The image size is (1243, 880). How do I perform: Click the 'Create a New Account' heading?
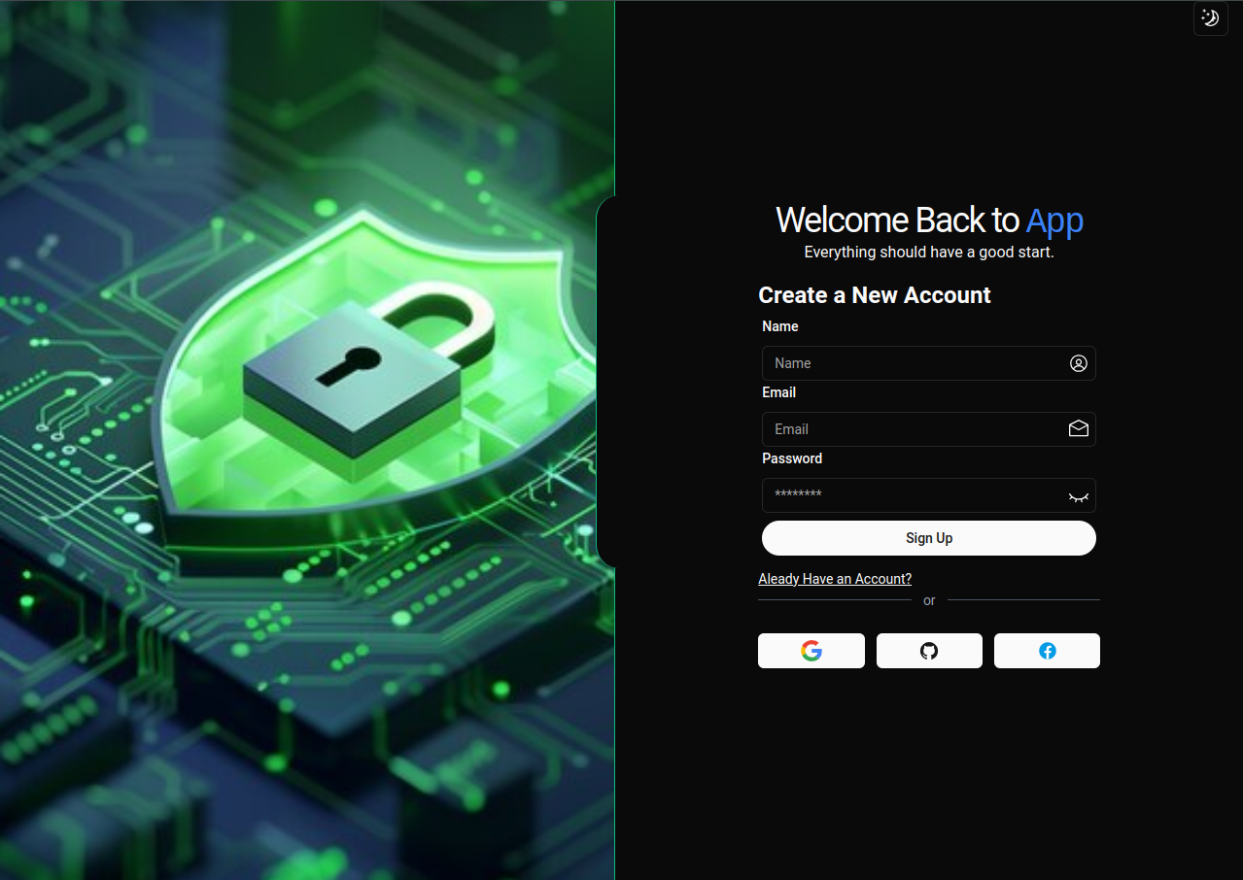875,295
